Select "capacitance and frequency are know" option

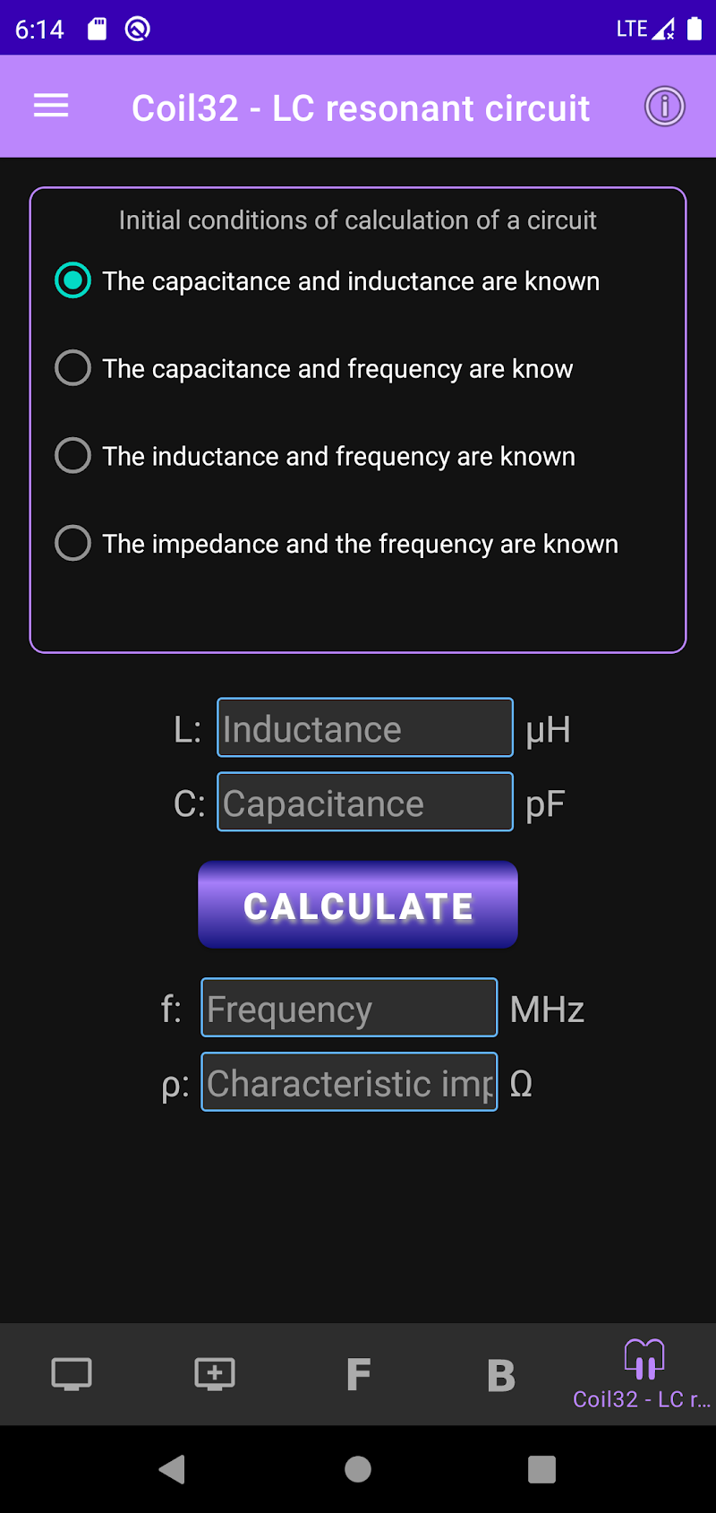pos(73,368)
